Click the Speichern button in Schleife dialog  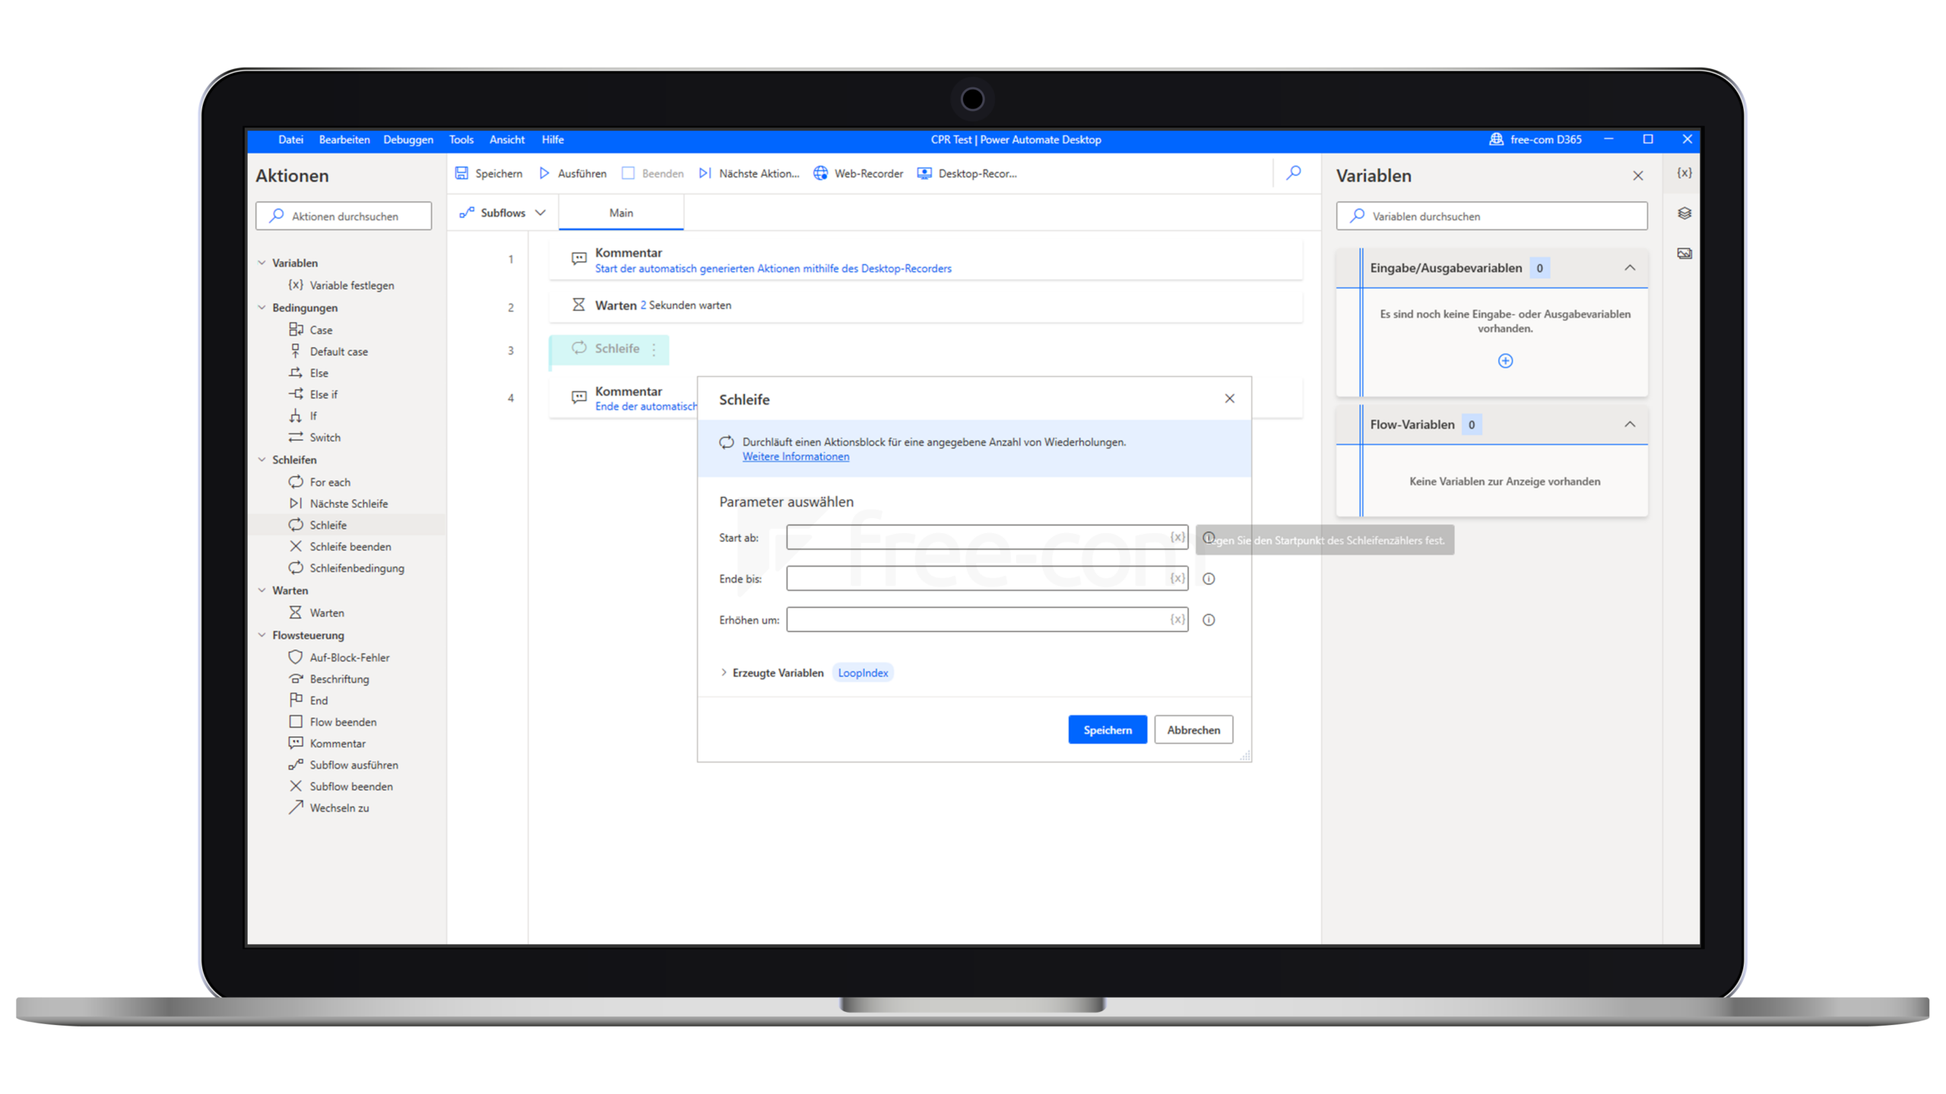pyautogui.click(x=1107, y=729)
